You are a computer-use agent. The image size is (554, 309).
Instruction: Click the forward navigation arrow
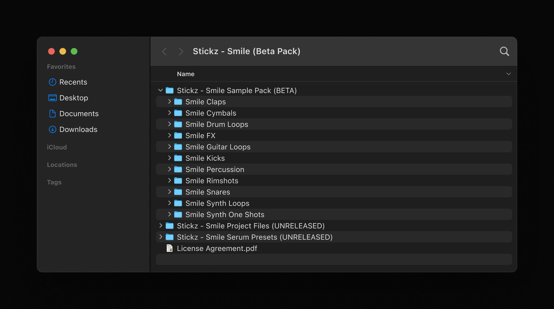pyautogui.click(x=181, y=52)
